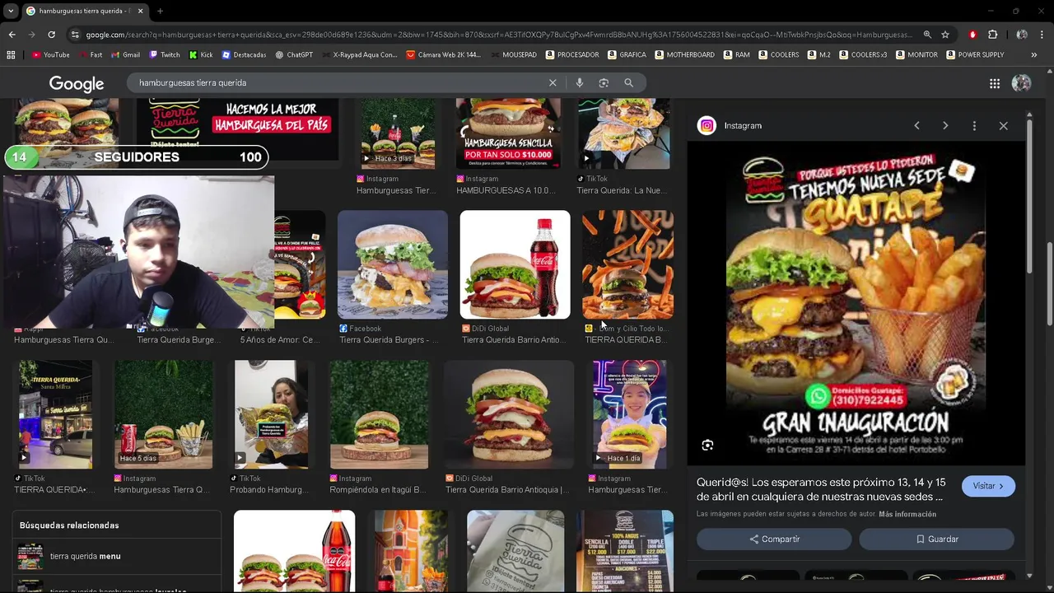Viewport: 1054px width, 593px height.
Task: Open the browser extensions puzzle icon
Action: point(992,35)
